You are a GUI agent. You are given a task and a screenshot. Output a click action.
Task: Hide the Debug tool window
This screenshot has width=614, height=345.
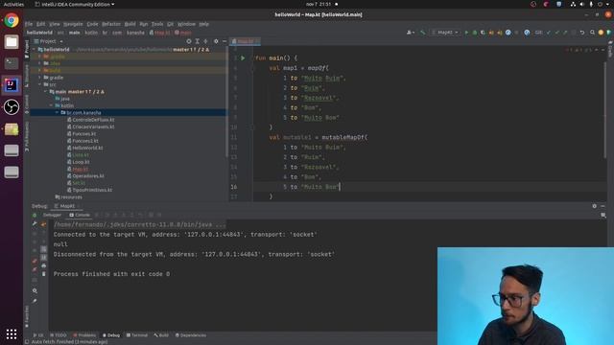point(603,206)
